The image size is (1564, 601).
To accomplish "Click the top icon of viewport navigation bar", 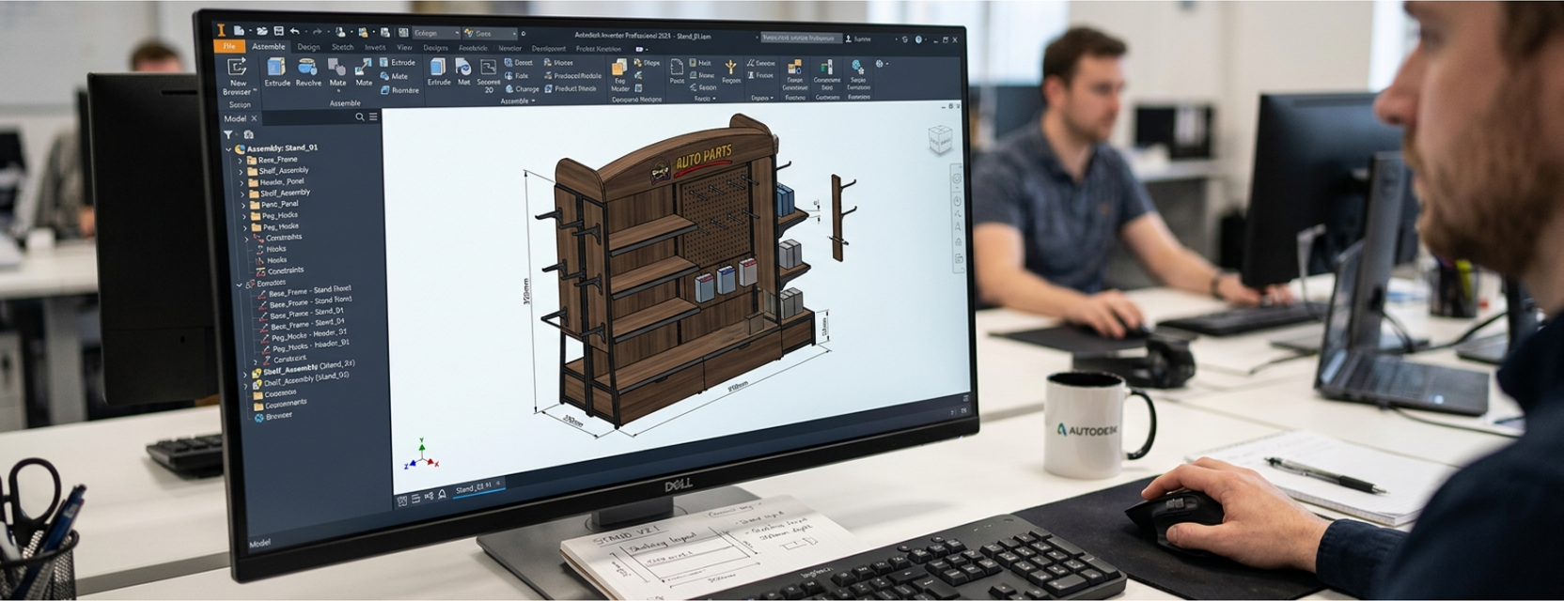I will (957, 178).
